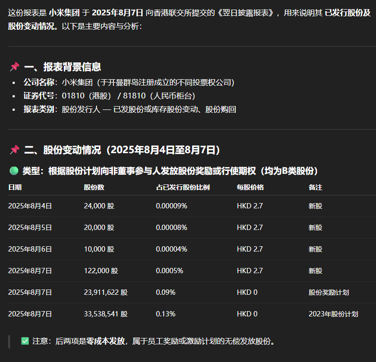Click the 股份奖励计划 remark cell
Screen dimensions: 376x362
(329, 292)
